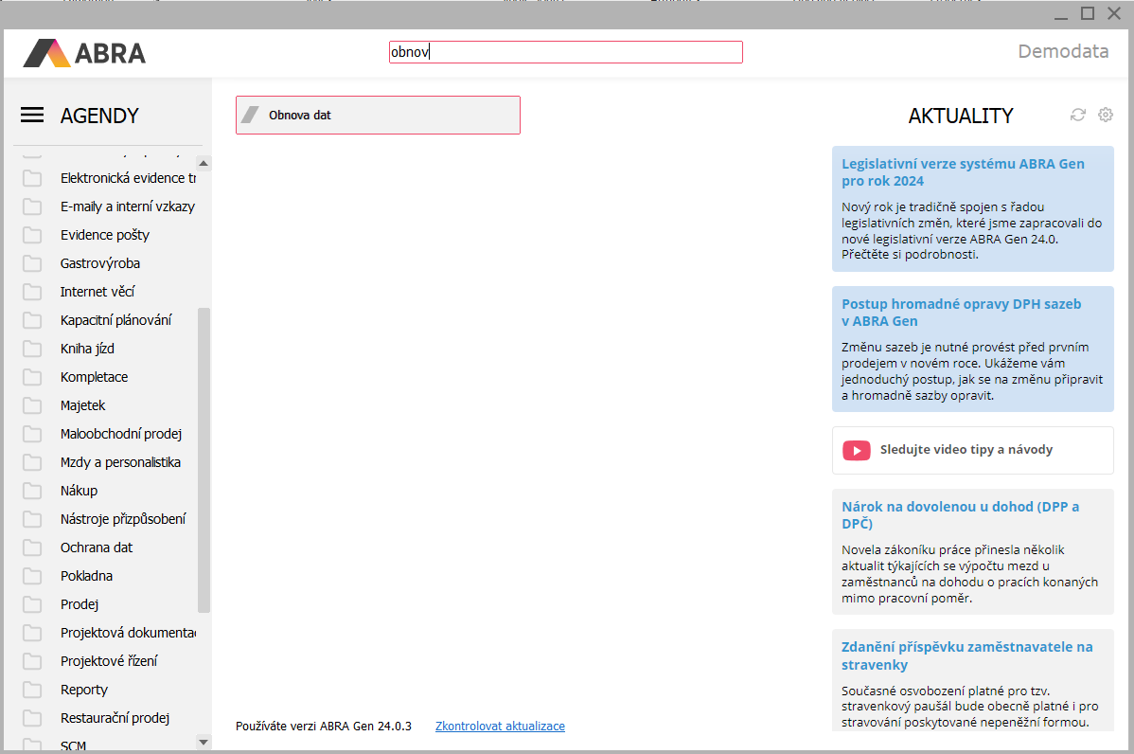Open Projektová dokumentace agenda
Screen dimensions: 1134x754
(x=128, y=633)
